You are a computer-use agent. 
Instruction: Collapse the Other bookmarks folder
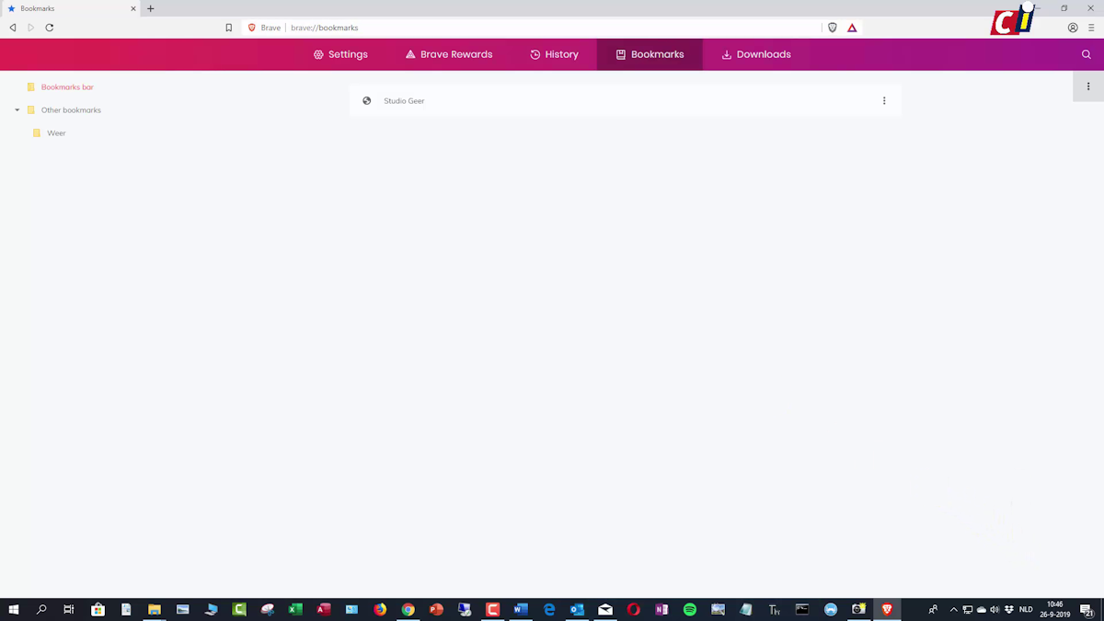[17, 109]
